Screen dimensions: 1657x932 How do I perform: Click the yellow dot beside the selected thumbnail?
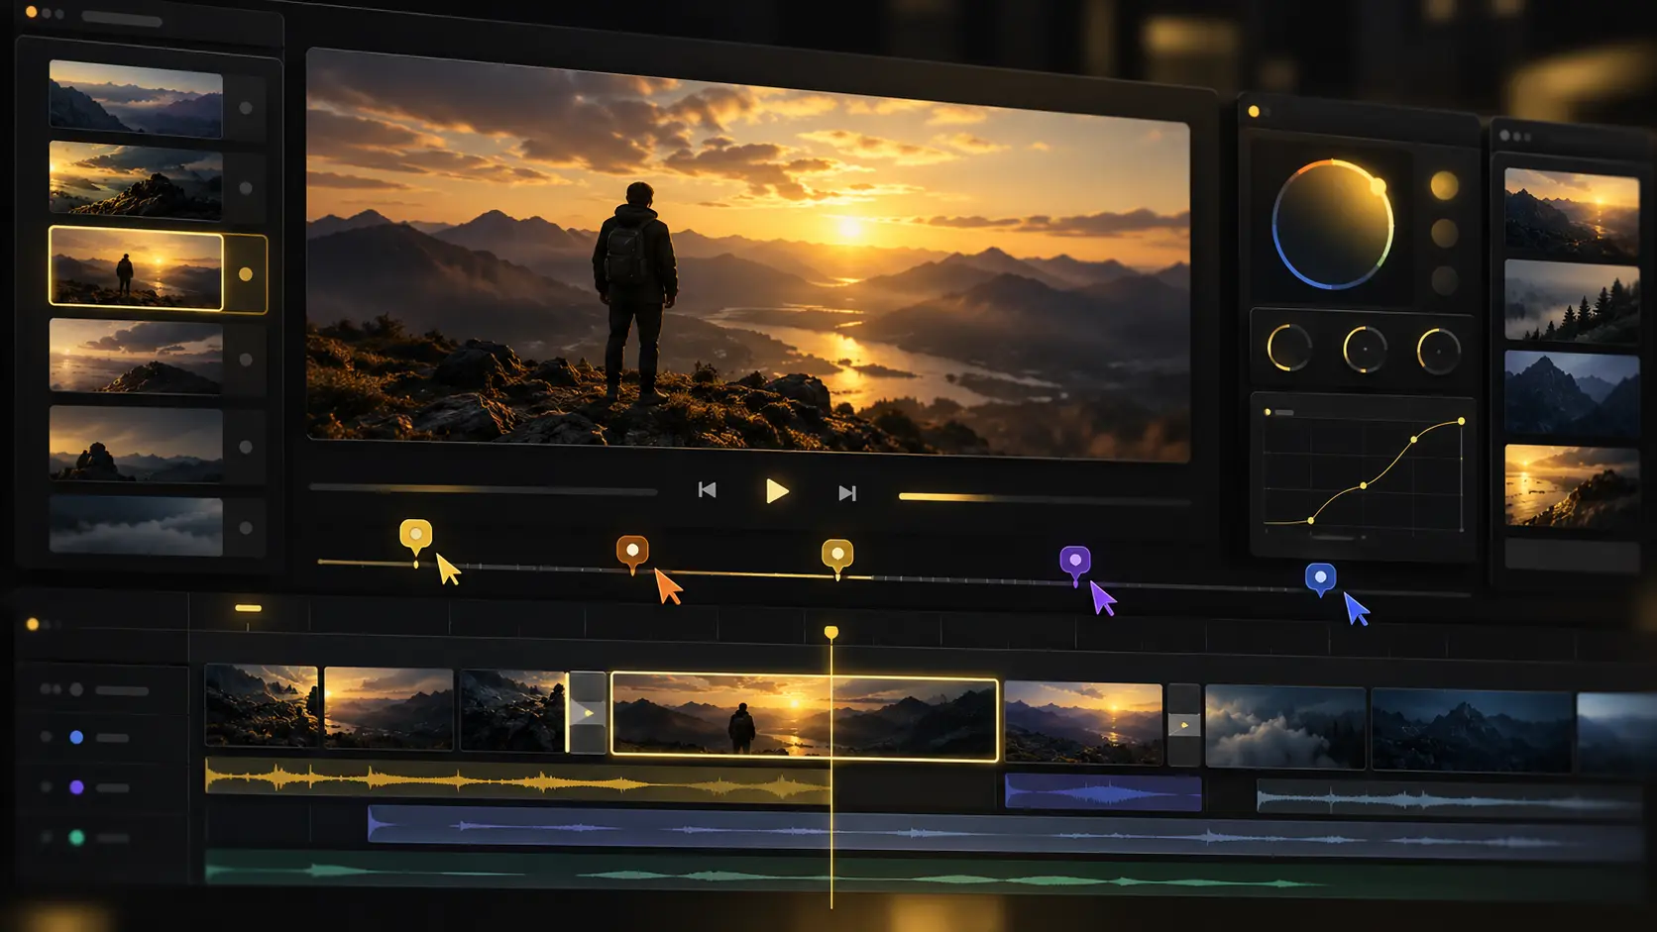(x=246, y=274)
